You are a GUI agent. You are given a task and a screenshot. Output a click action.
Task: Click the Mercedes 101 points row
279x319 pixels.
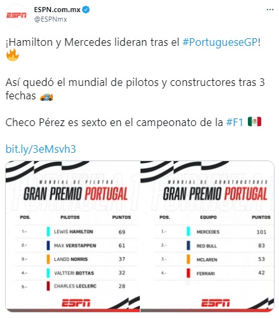(214, 232)
